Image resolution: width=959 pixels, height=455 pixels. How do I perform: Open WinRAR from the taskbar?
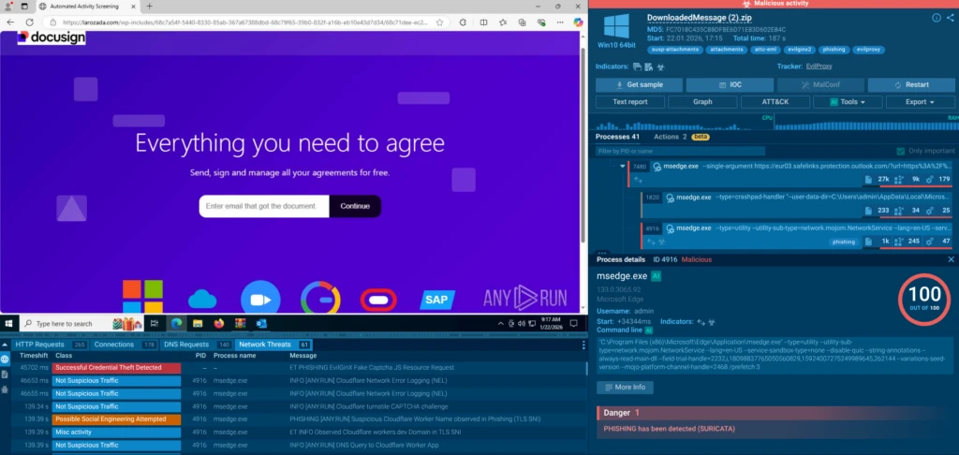pyautogui.click(x=241, y=324)
